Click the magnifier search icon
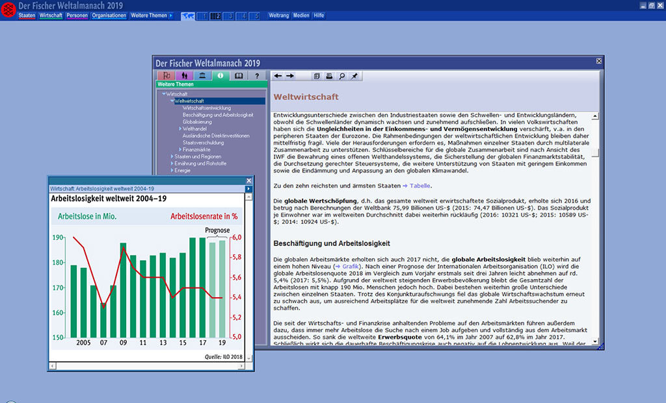 click(341, 77)
